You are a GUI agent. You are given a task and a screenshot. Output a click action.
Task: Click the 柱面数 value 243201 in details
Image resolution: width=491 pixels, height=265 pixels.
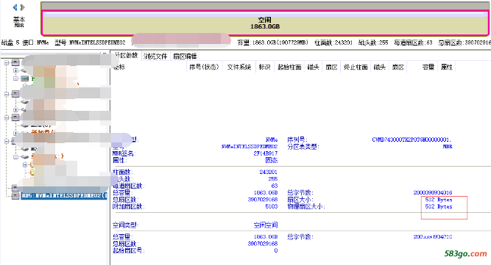(269, 172)
